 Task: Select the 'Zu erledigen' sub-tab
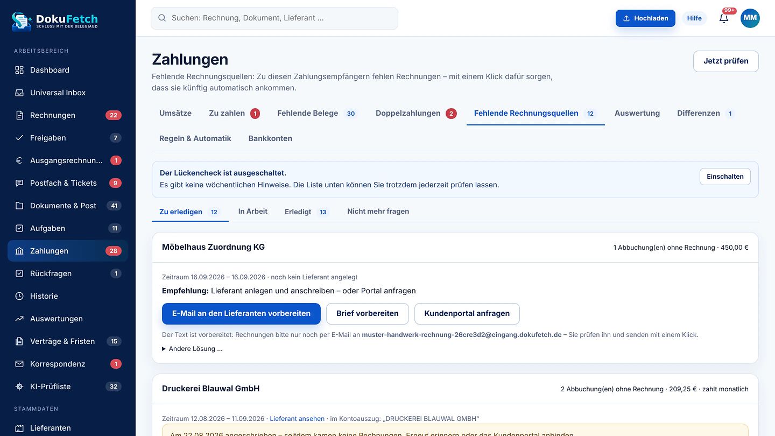pos(190,212)
